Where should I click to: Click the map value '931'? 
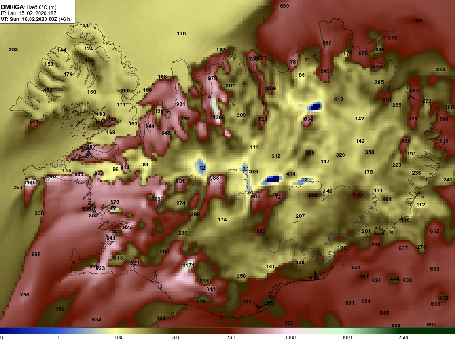[181, 104]
